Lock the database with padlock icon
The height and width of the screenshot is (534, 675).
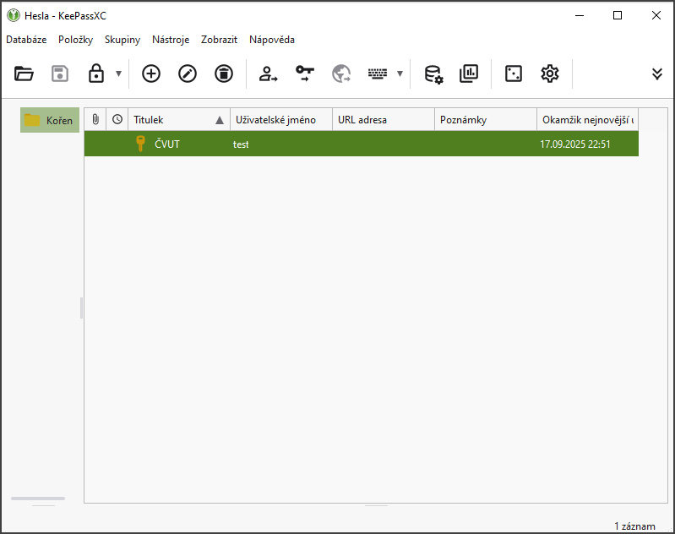coord(96,74)
